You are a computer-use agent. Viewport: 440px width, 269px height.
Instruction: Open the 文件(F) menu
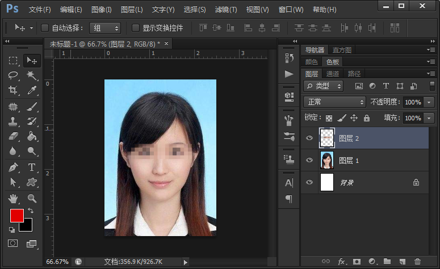(40, 10)
